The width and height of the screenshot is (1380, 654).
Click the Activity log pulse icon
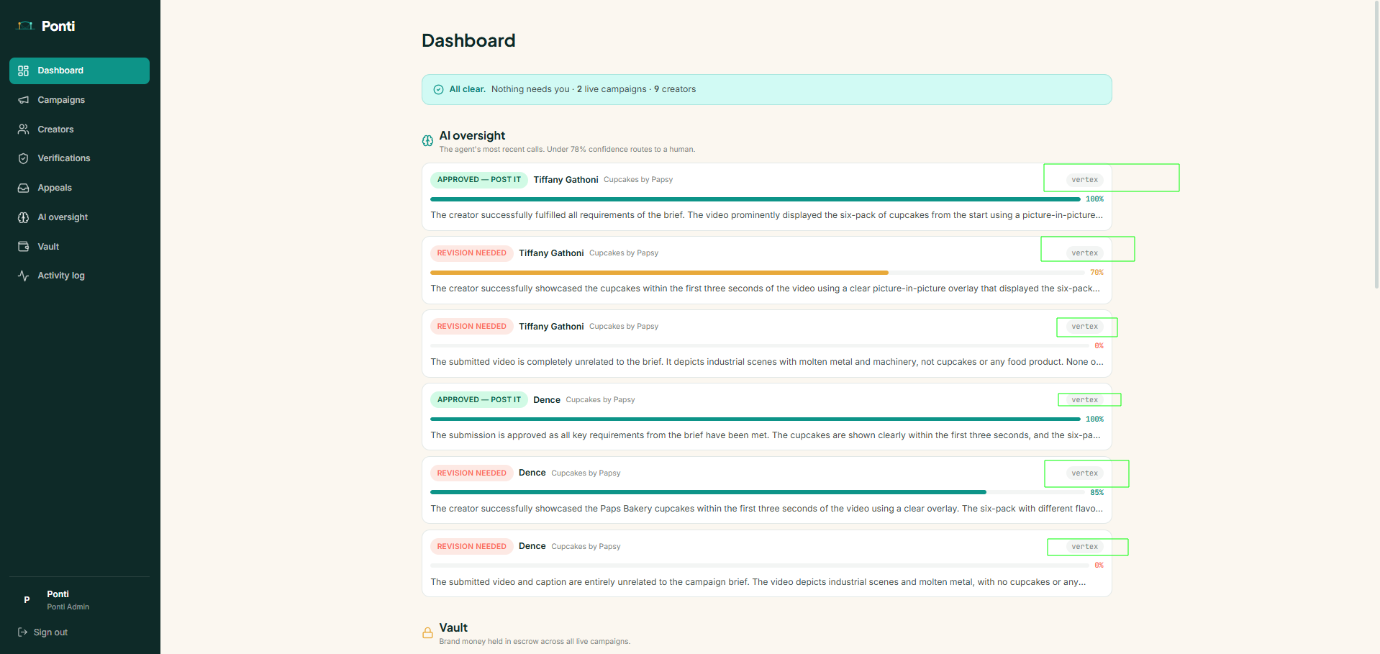click(24, 276)
